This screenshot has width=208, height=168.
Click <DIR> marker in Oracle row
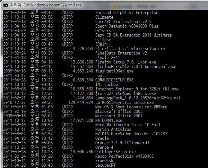(67, 139)
